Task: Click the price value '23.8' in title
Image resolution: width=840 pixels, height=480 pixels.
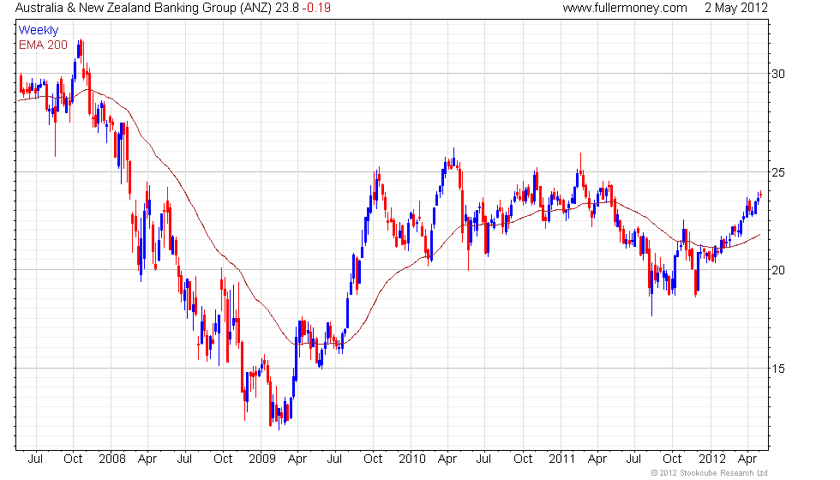Action: (287, 8)
